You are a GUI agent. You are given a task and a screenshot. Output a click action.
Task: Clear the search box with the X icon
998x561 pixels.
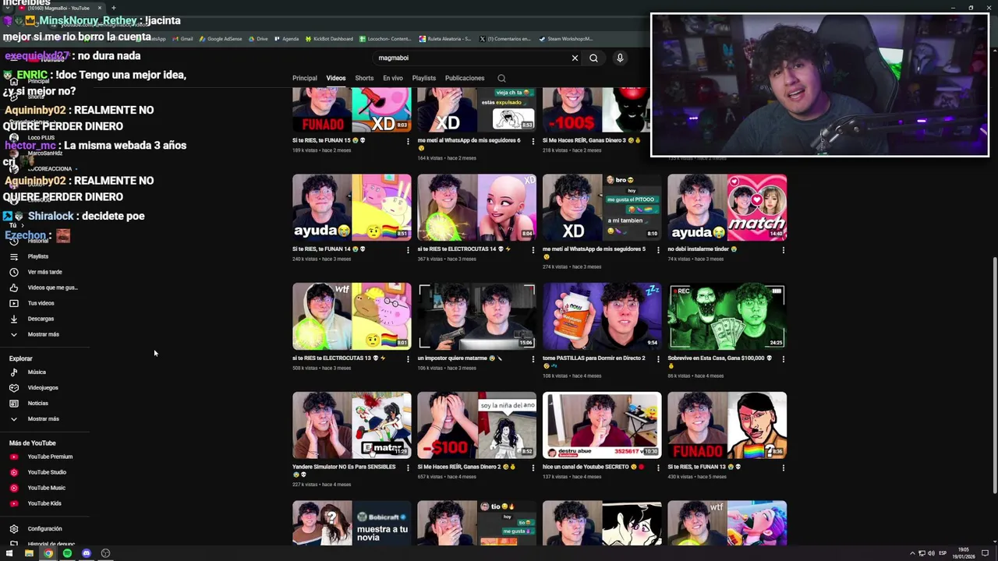coord(575,58)
